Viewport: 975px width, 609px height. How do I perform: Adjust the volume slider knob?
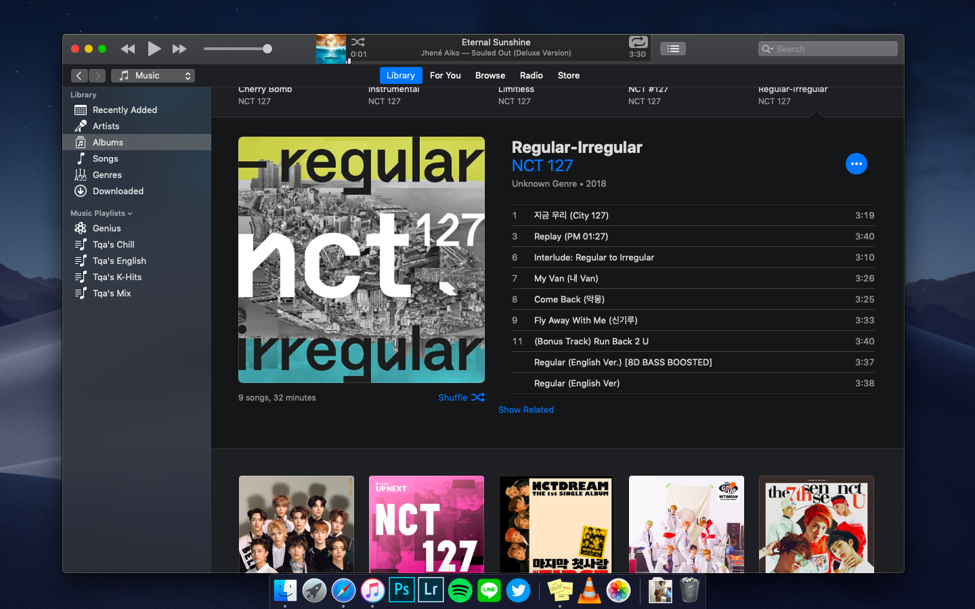(x=267, y=49)
